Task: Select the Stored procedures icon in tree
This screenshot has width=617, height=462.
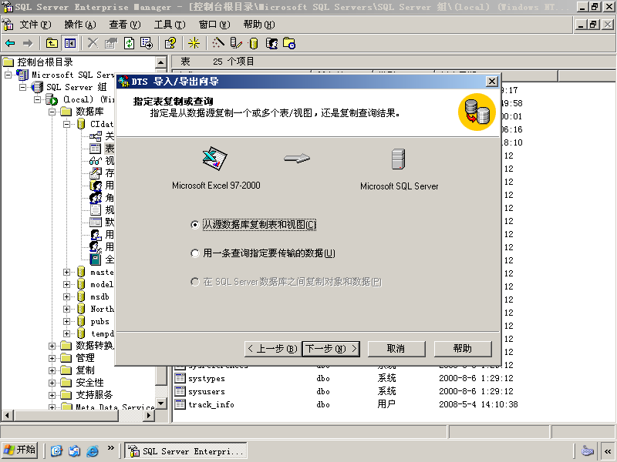Action: [95, 172]
